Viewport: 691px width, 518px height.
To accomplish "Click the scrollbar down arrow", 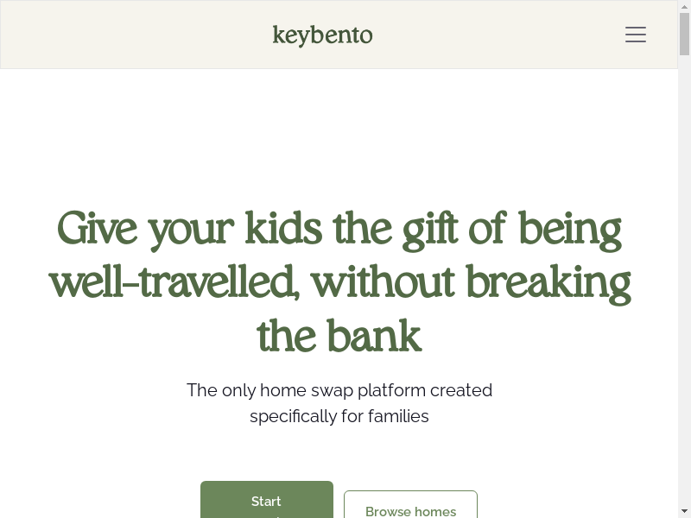I will pyautogui.click(x=684, y=511).
